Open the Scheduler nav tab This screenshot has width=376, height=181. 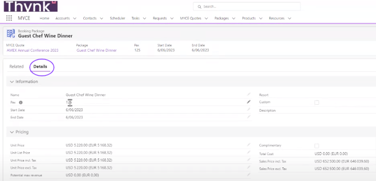click(x=117, y=18)
